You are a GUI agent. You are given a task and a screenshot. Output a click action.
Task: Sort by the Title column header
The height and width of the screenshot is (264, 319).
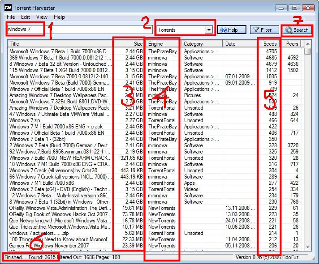(x=60, y=44)
